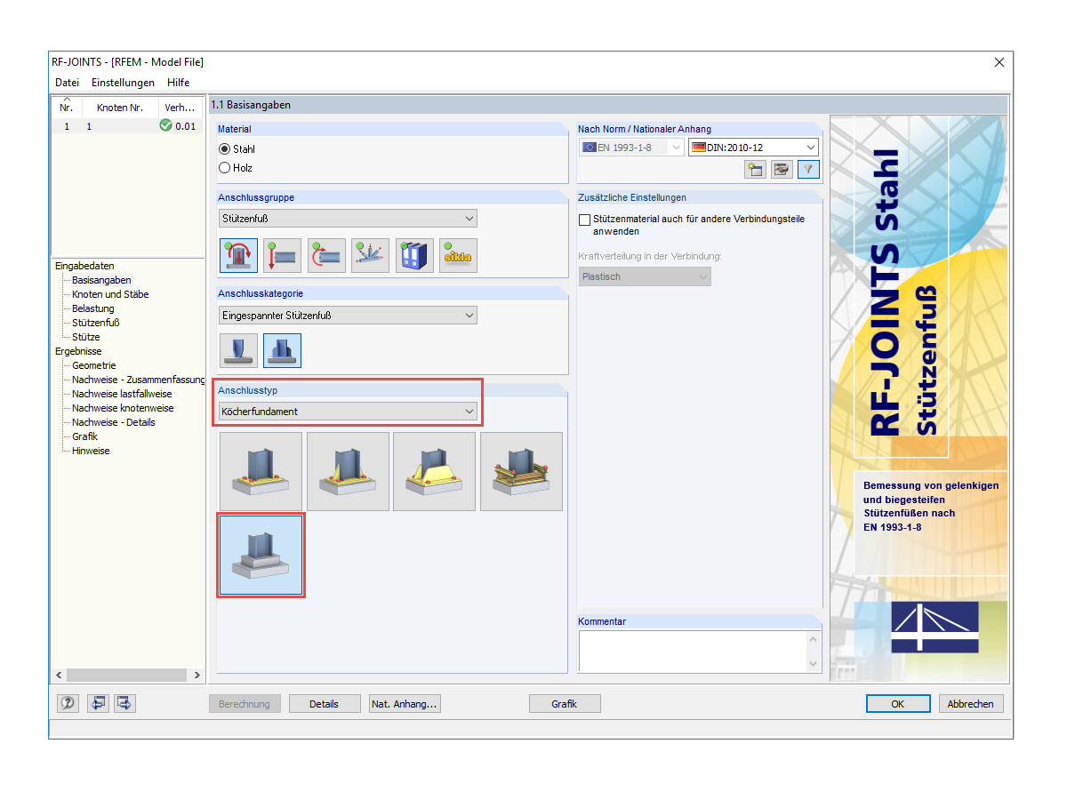The image size is (1067, 800).
Task: Click the Grafik button at the bottom
Action: 565,704
